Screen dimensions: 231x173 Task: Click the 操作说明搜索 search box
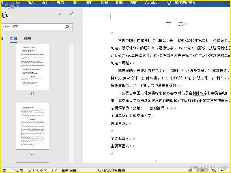pos(185,3)
